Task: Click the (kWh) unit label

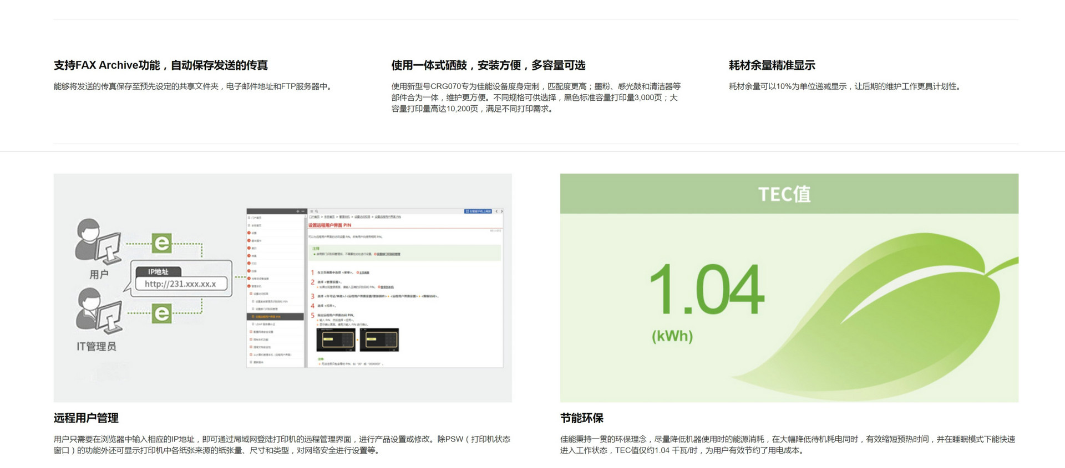Action: pos(672,336)
